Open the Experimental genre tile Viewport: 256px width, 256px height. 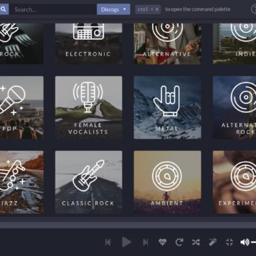[235, 182]
